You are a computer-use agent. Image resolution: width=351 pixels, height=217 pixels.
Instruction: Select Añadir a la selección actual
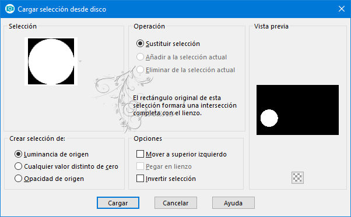(181, 57)
